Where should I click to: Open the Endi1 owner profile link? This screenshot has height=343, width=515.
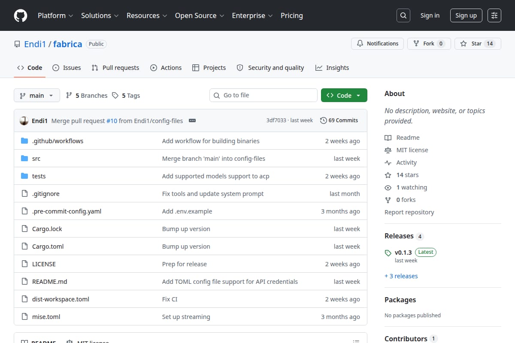35,44
